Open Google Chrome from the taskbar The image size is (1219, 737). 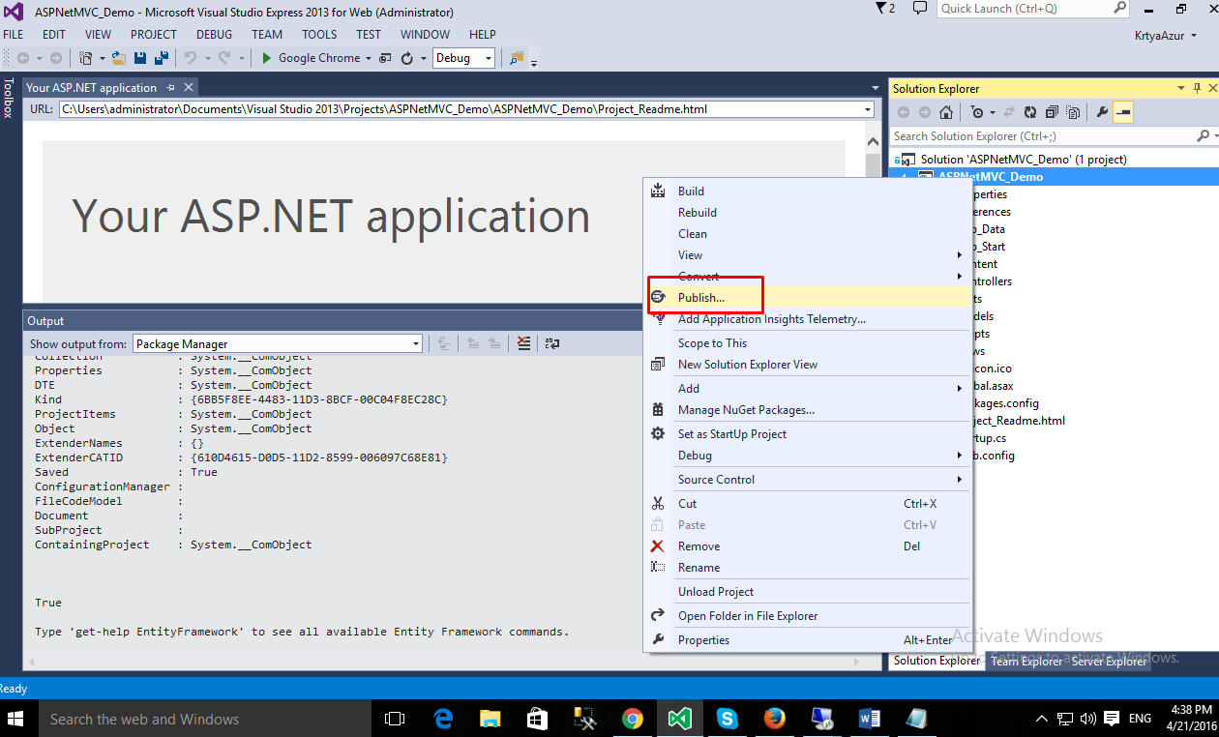[x=633, y=719]
